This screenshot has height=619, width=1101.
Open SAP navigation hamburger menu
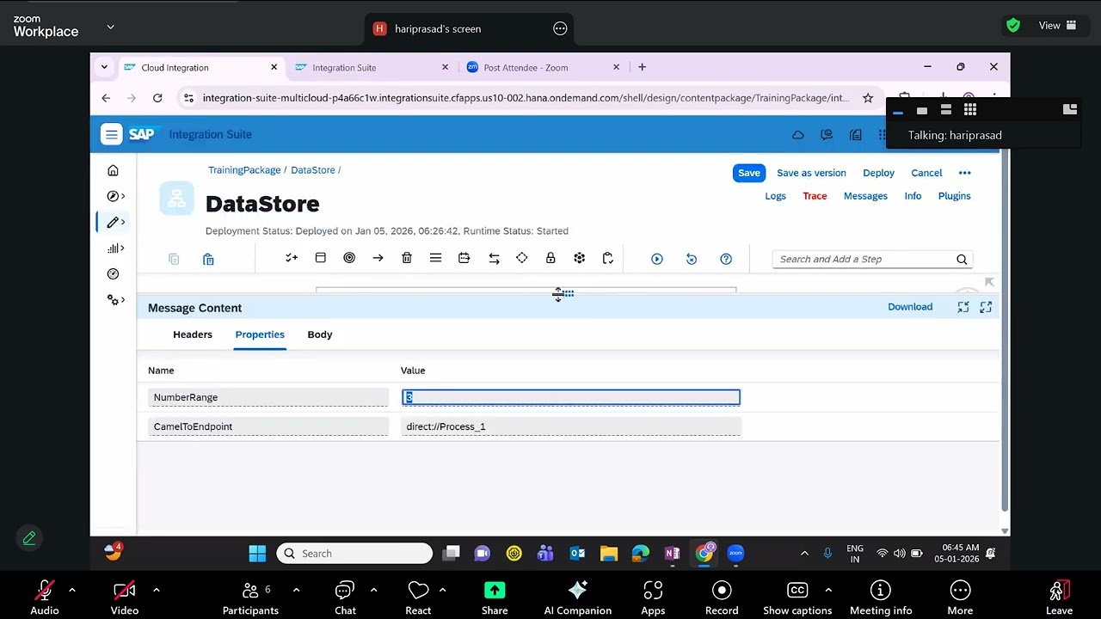tap(111, 134)
